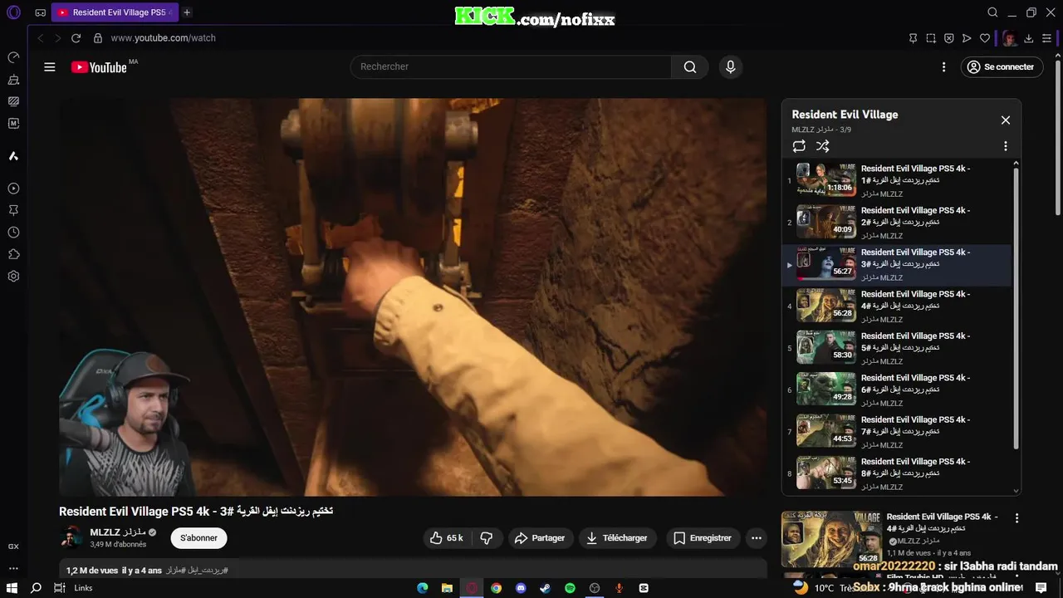The height and width of the screenshot is (598, 1063).
Task: Dislike the video thumbs down
Action: pos(487,538)
